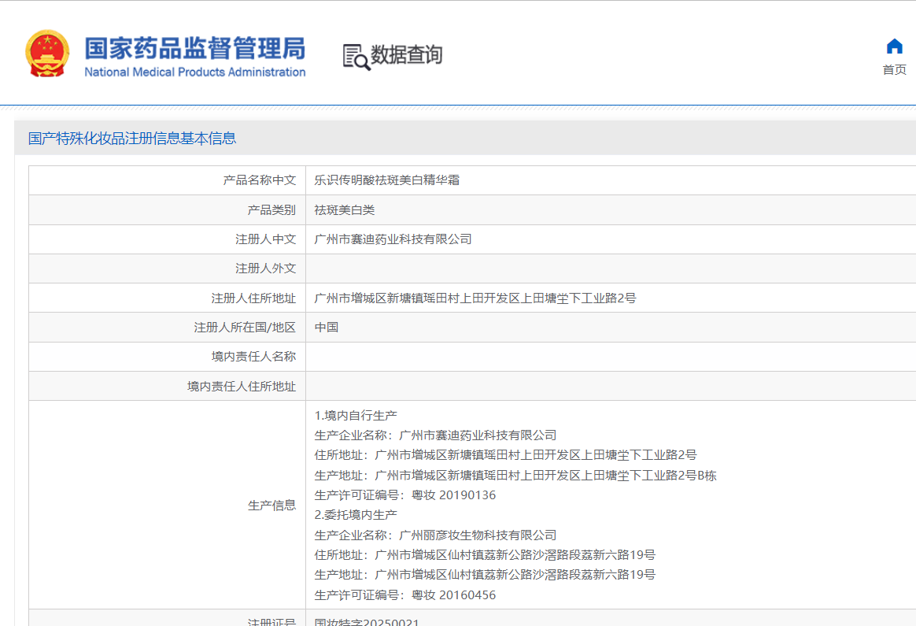The width and height of the screenshot is (916, 626).
Task: Click the 生产信息 row label
Action: pyautogui.click(x=271, y=506)
